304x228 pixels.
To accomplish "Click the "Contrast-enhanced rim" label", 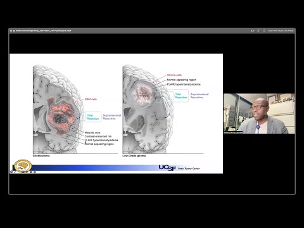I will tap(98, 136).
